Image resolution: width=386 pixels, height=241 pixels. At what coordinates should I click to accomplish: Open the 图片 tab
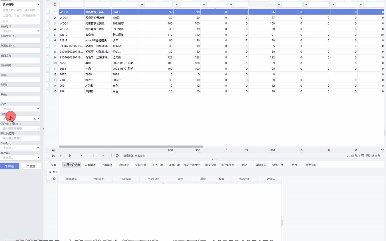[x=294, y=165]
